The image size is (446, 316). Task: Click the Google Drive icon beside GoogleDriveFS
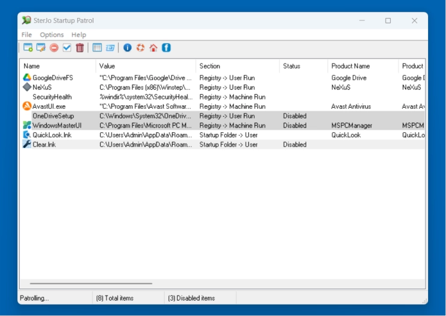pos(27,77)
